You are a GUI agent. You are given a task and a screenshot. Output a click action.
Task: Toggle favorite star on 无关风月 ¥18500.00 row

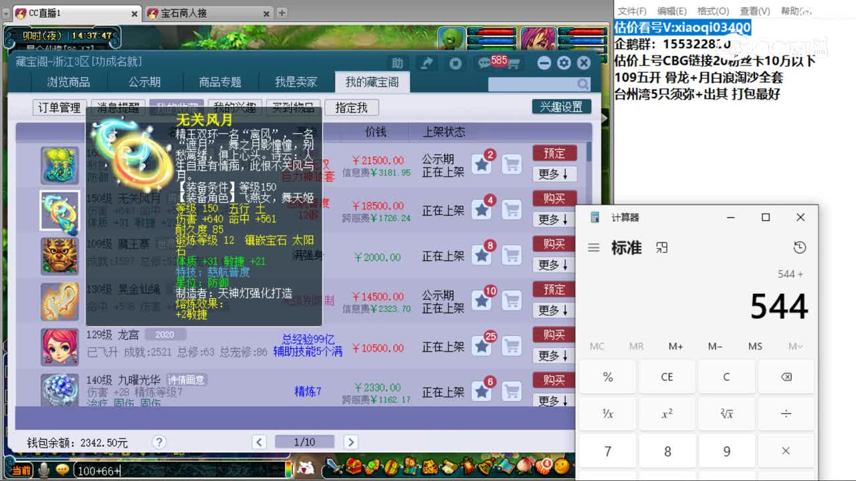(x=481, y=210)
